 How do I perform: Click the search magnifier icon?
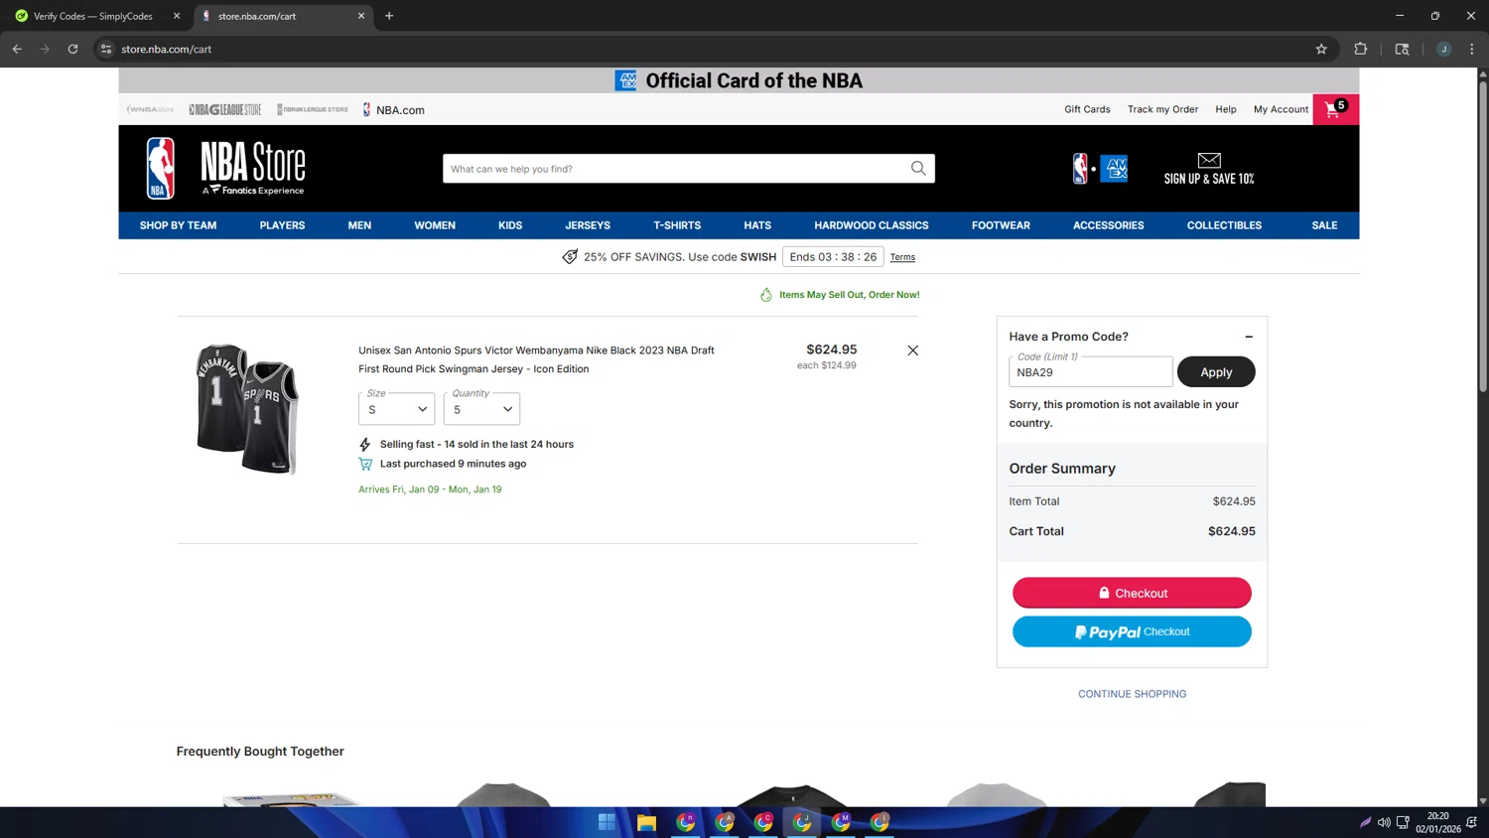coord(918,169)
